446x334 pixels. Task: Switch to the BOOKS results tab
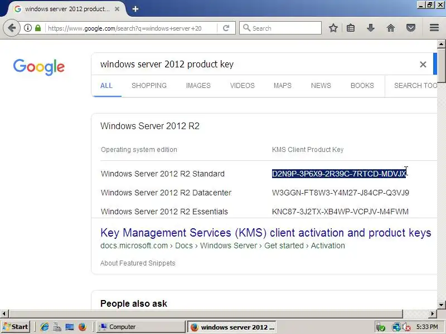click(x=362, y=86)
